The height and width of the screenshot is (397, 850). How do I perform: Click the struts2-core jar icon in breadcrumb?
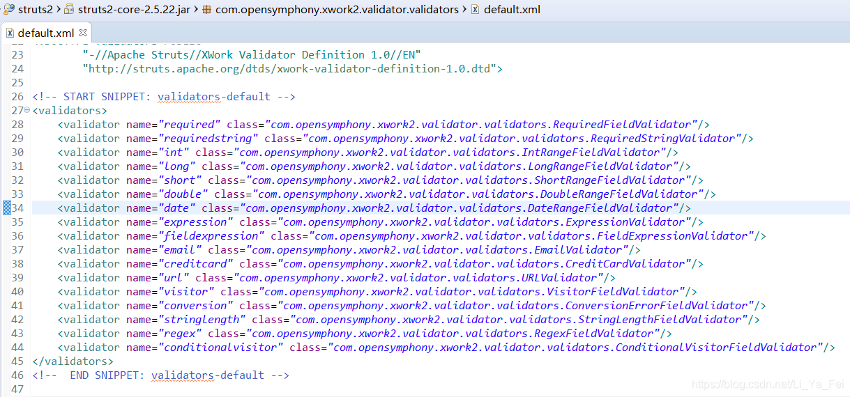point(69,10)
